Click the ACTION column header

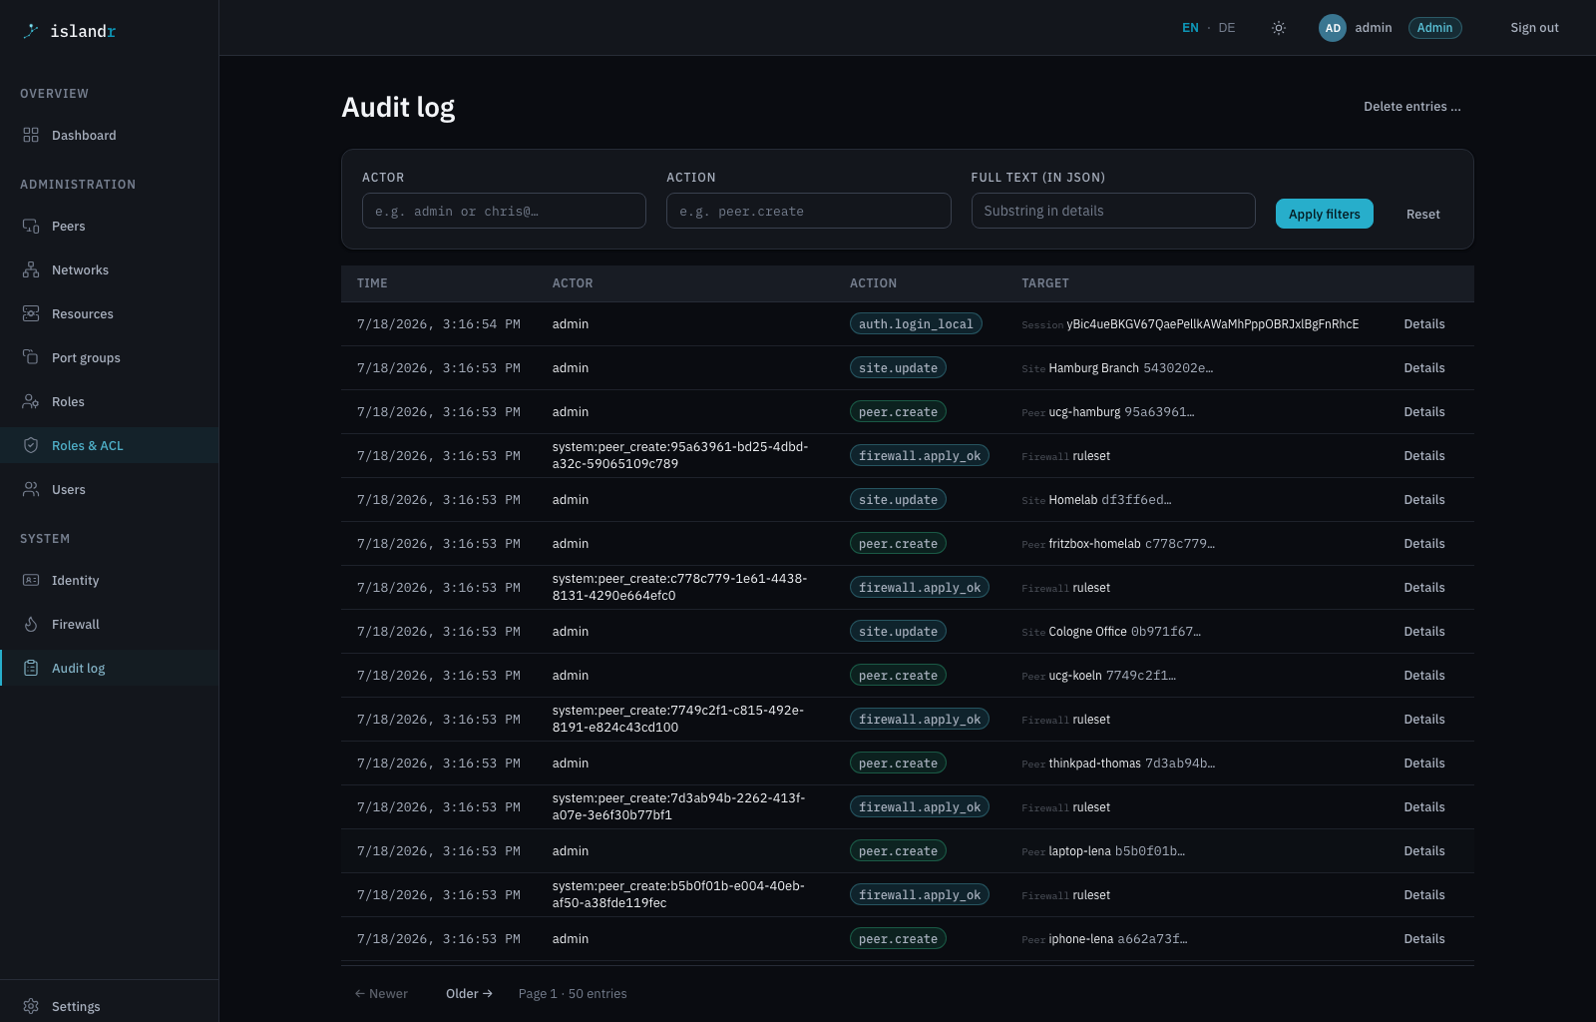pyautogui.click(x=873, y=283)
